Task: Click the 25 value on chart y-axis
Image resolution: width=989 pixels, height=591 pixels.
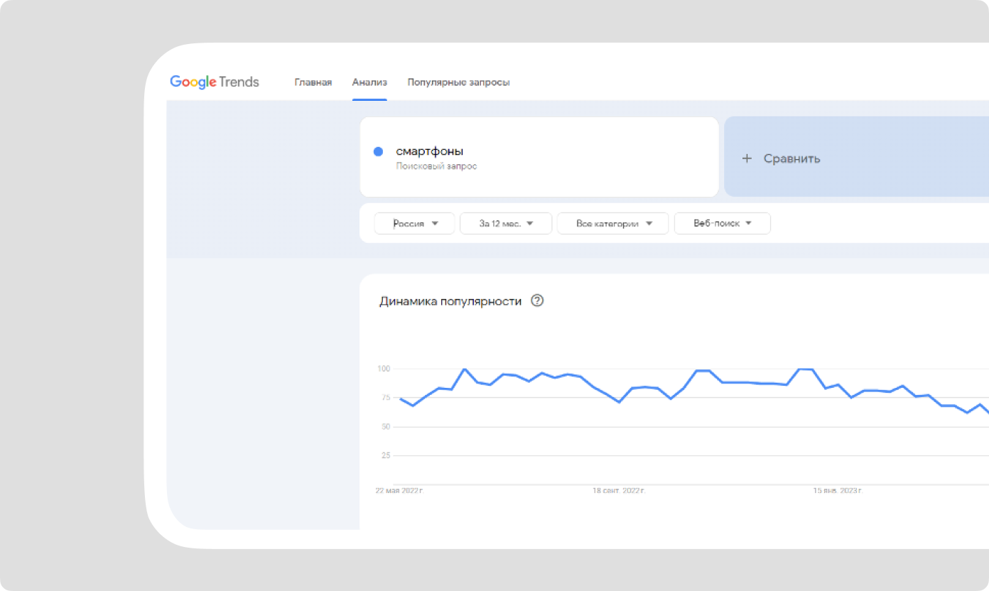Action: tap(386, 455)
